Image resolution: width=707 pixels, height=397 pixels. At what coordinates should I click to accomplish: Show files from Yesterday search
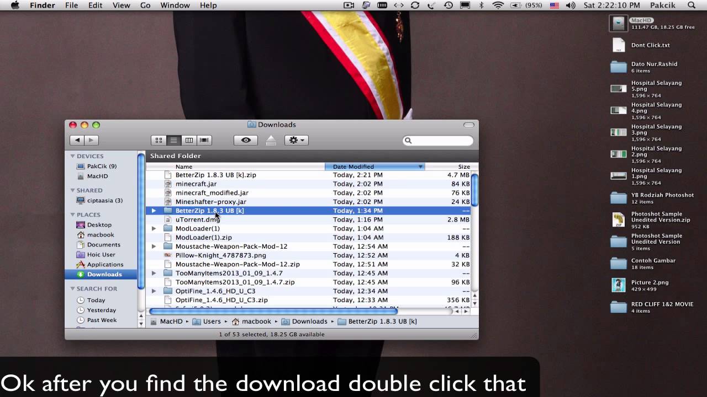coord(101,310)
